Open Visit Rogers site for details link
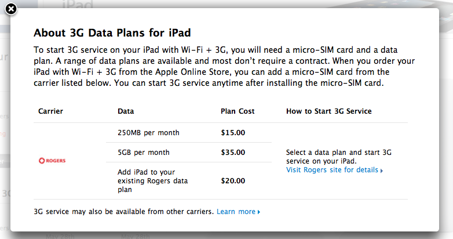 [x=332, y=170]
